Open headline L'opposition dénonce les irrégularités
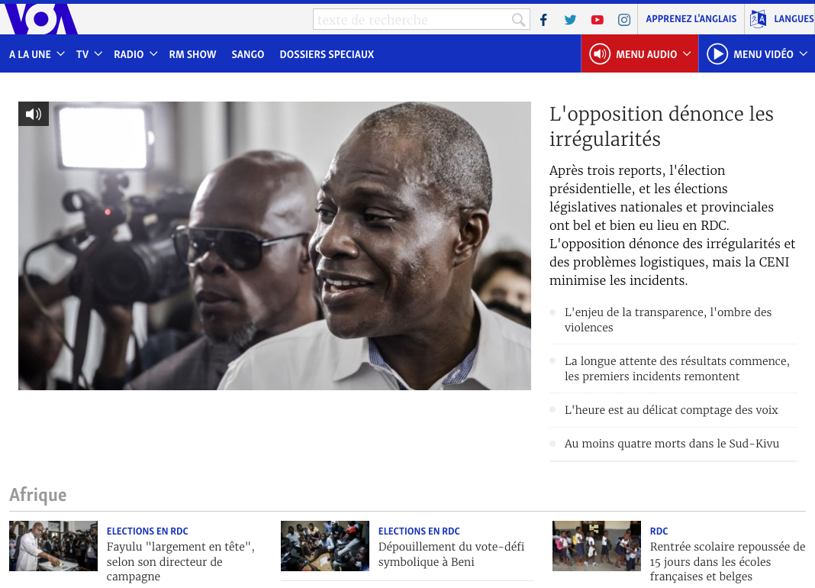 661,127
